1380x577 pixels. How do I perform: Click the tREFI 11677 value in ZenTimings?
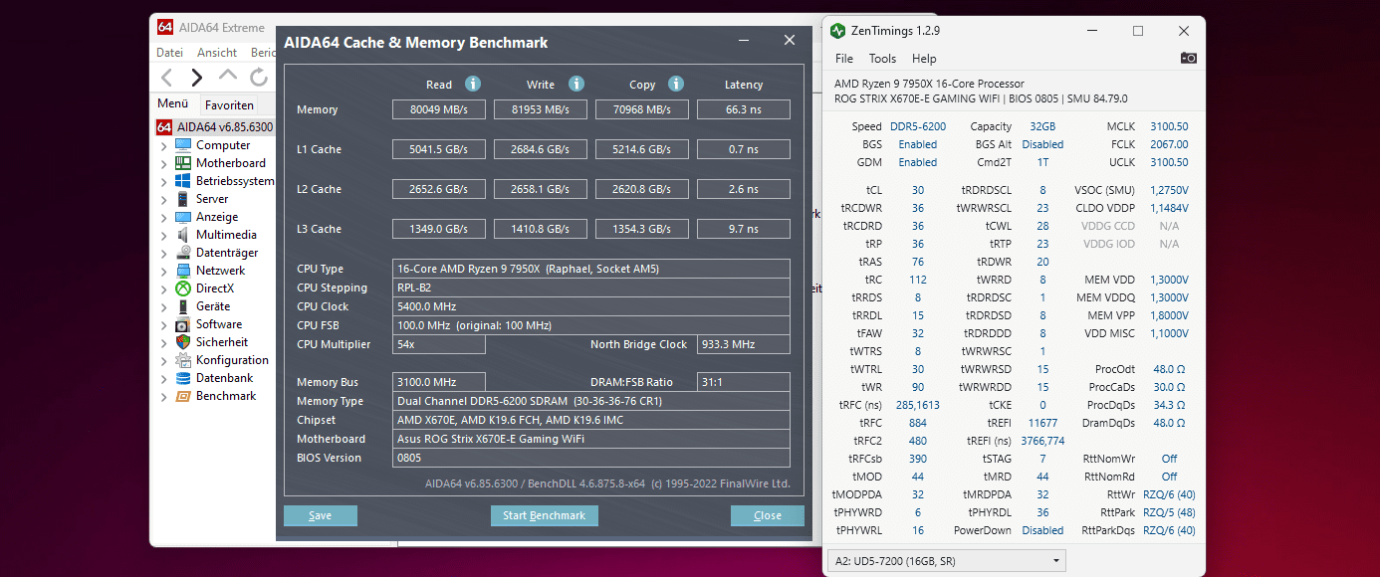coord(1042,423)
